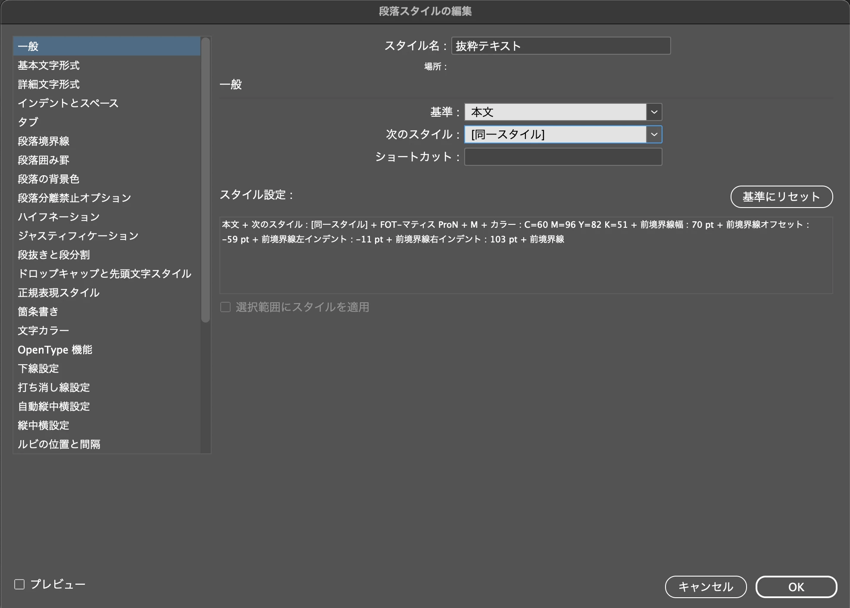Open the 箇条書き category
This screenshot has width=850, height=608.
click(x=38, y=312)
